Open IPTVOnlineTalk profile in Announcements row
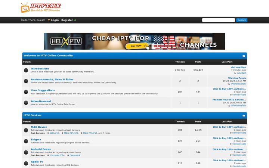The width and height of the screenshot is (269, 168). pyautogui.click(x=238, y=84)
